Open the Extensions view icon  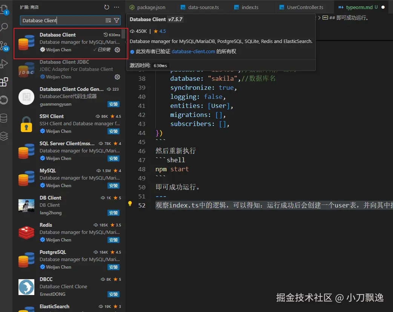pyautogui.click(x=4, y=82)
